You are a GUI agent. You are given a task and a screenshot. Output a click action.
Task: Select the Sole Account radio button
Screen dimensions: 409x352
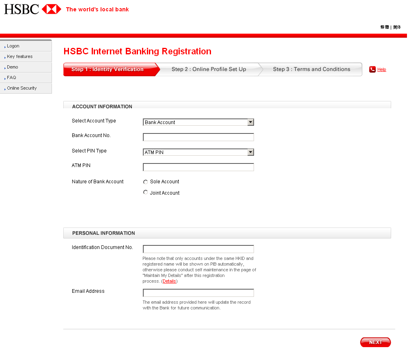(x=145, y=182)
